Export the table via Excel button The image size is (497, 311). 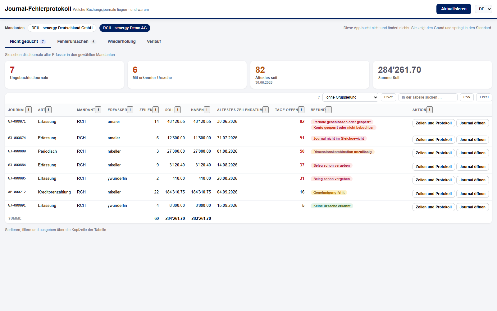click(x=484, y=97)
